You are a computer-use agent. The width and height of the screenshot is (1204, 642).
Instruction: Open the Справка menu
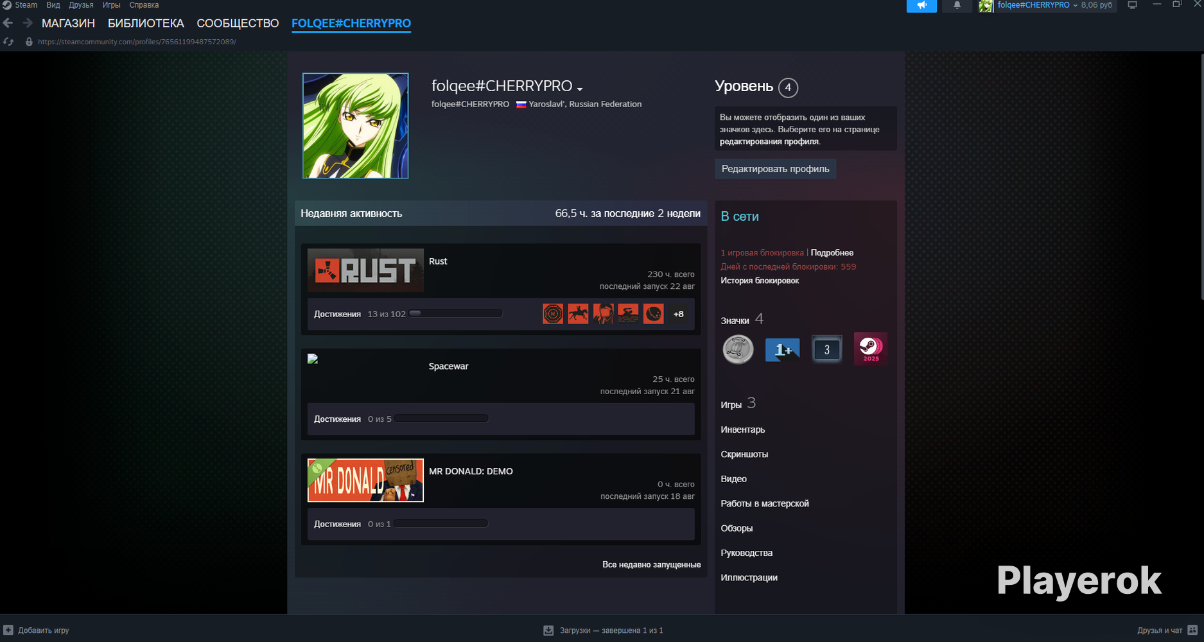coord(144,5)
